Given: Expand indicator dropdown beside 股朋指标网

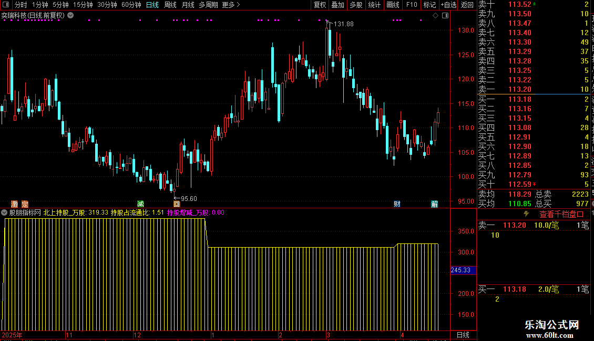Looking at the screenshot, I should [4, 212].
